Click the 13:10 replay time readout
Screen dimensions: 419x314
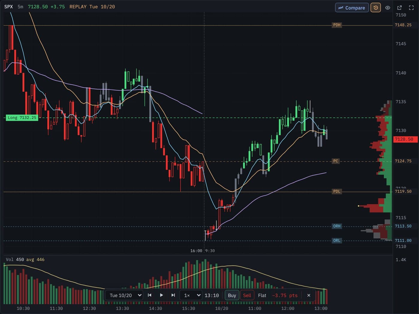click(212, 295)
